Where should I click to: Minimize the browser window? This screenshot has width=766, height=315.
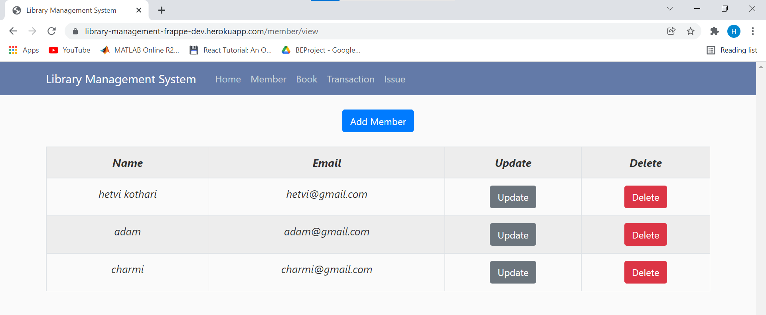click(697, 9)
